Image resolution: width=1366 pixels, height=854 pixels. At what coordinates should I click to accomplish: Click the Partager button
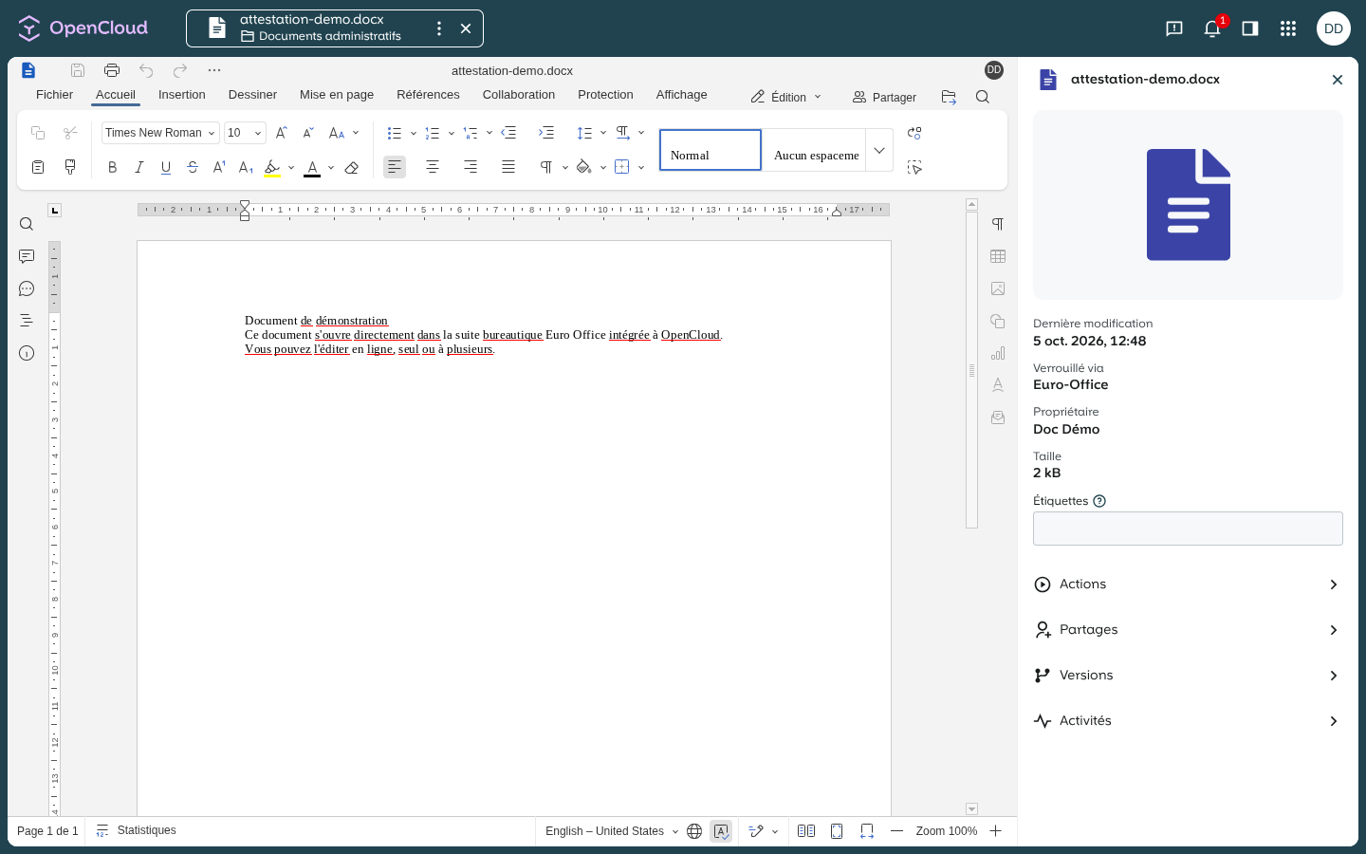(x=884, y=97)
